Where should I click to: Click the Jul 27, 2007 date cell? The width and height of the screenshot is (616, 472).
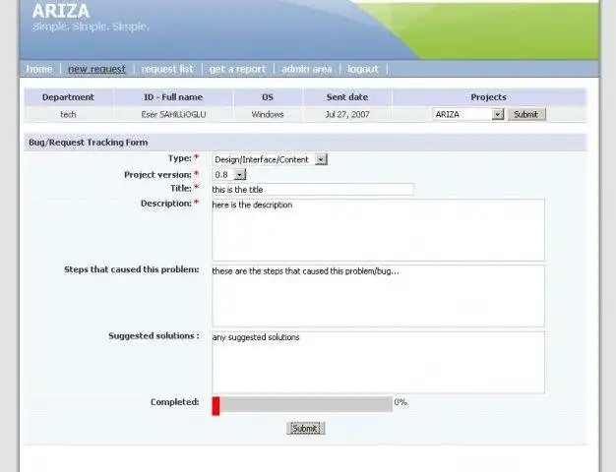347,114
